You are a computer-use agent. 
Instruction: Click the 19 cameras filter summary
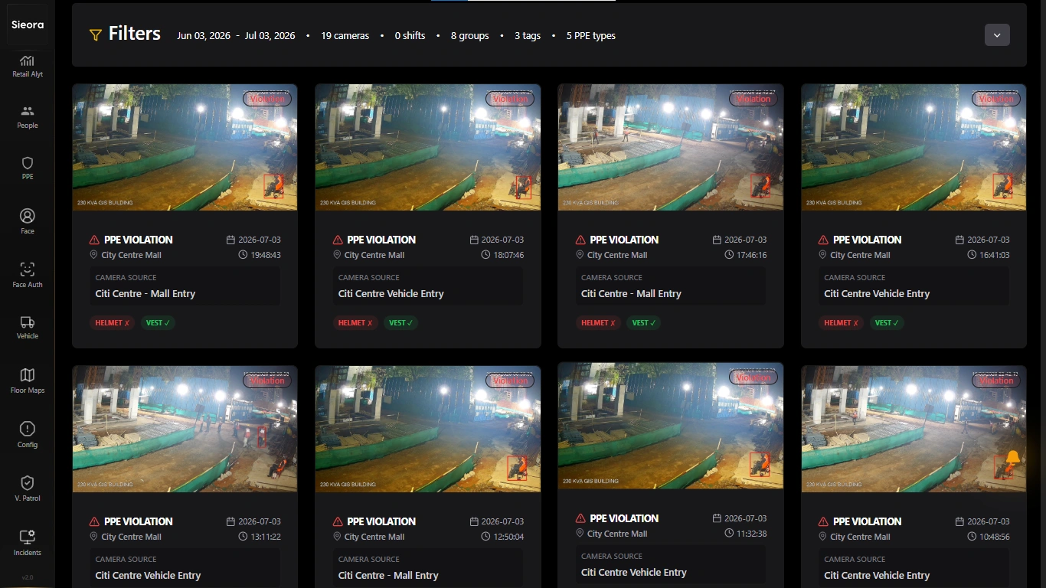pos(345,36)
